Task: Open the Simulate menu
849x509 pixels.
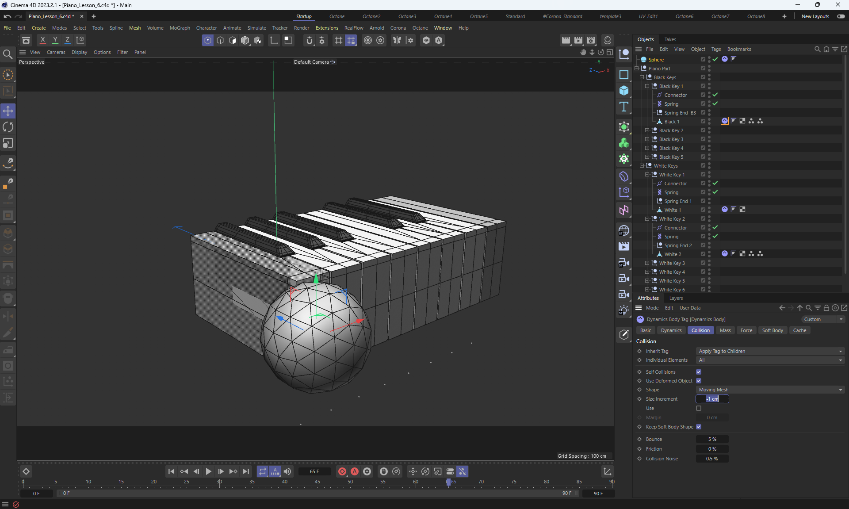Action: 256,28
